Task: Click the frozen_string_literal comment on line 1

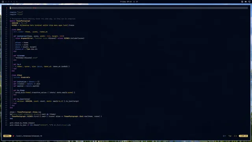Action: (x=23, y=8)
